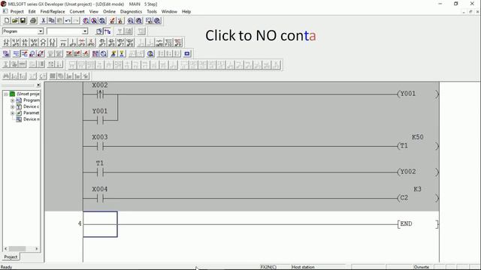
Task: Click the Y002 output coil
Action: pos(418,172)
